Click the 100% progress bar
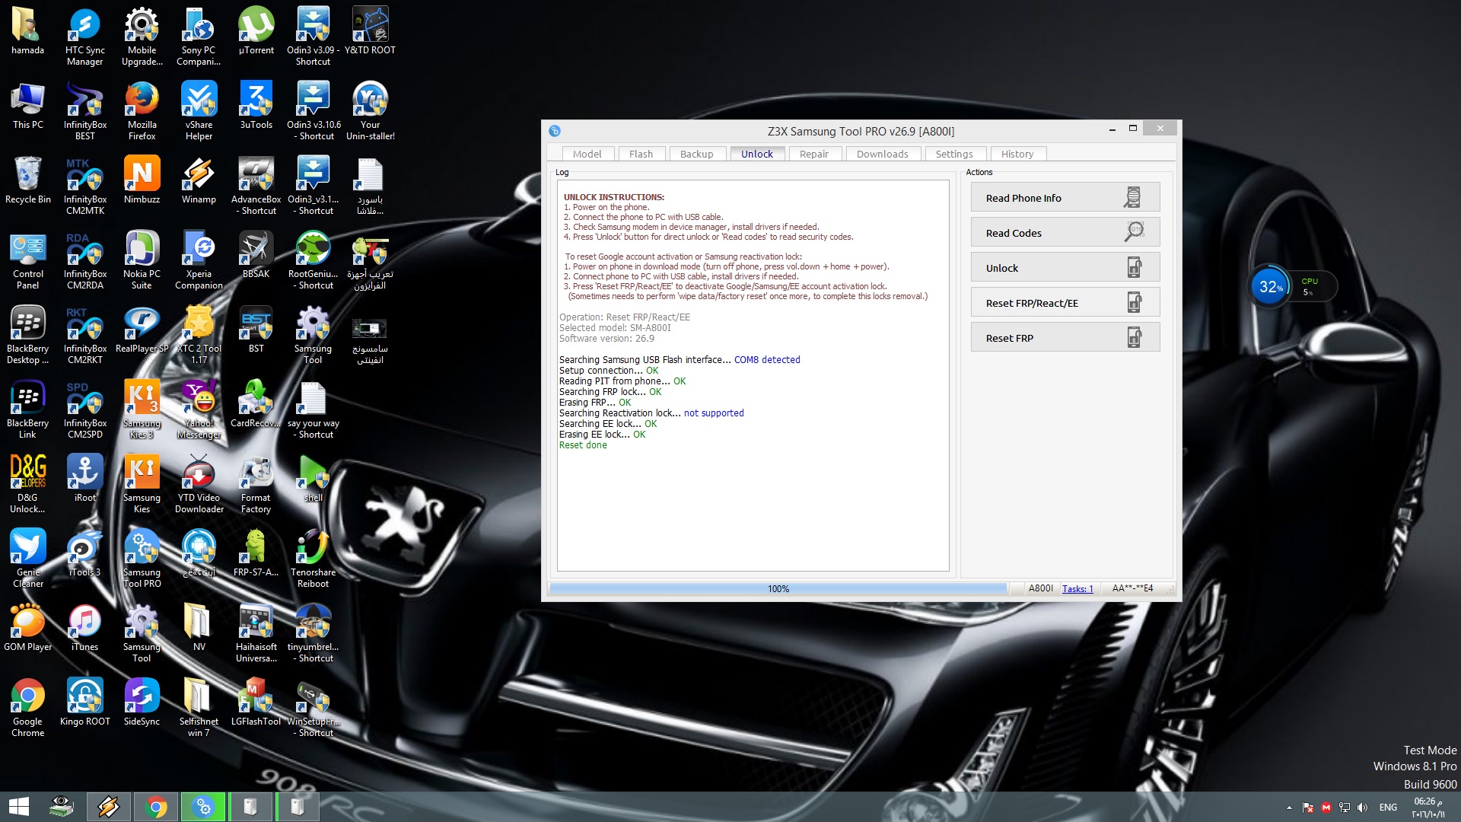The width and height of the screenshot is (1461, 822). [778, 588]
